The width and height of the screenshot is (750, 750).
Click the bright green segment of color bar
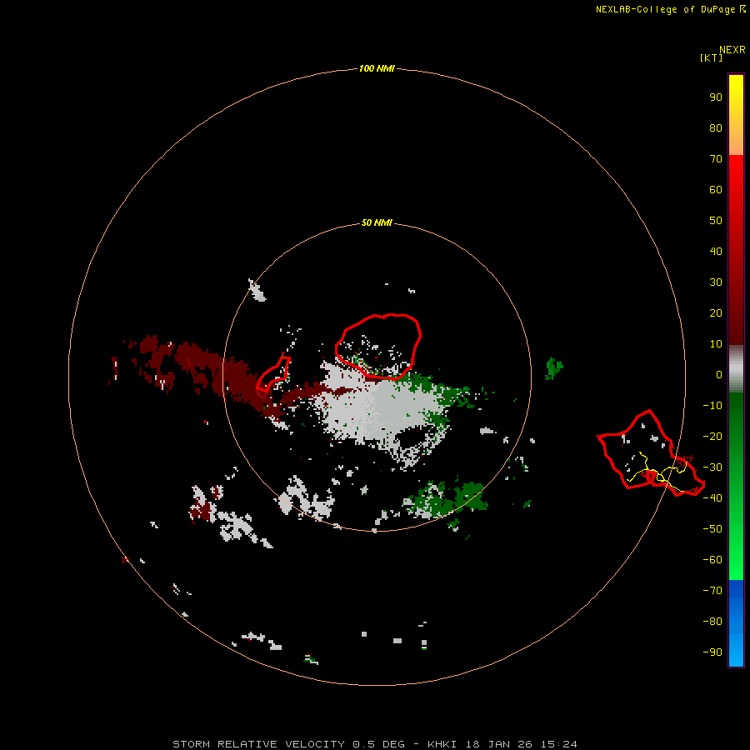(736, 486)
